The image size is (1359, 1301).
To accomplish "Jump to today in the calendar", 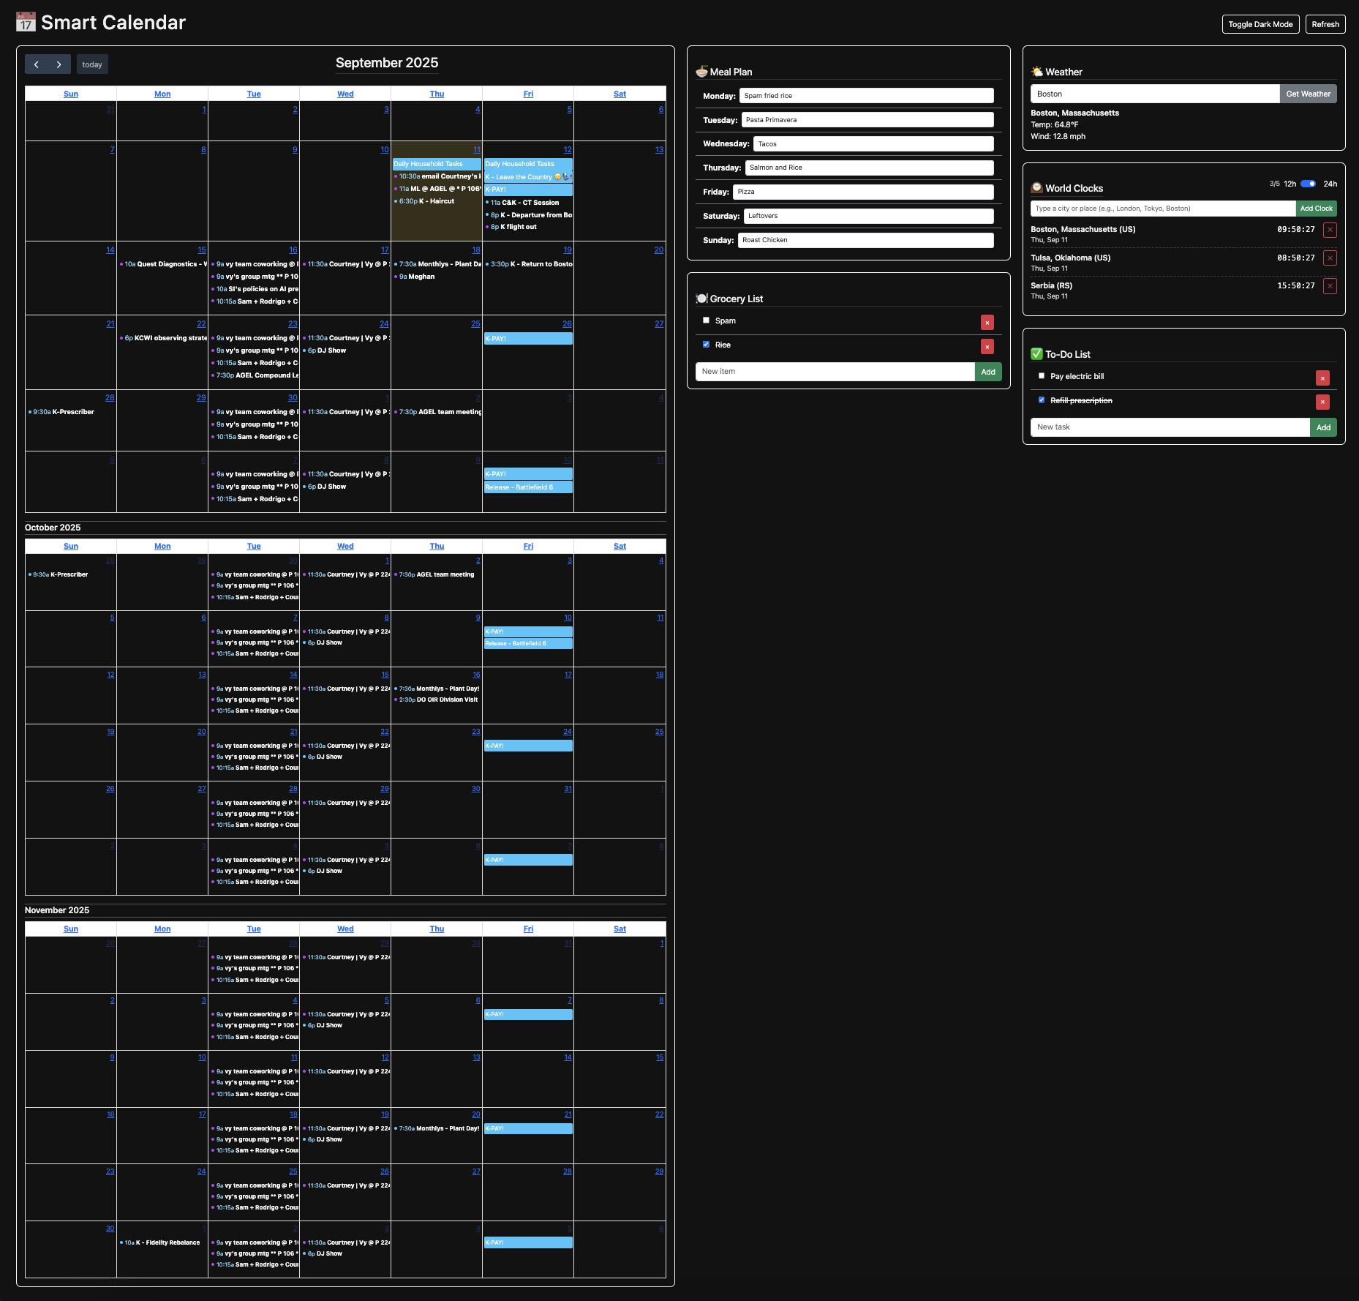I will (92, 64).
